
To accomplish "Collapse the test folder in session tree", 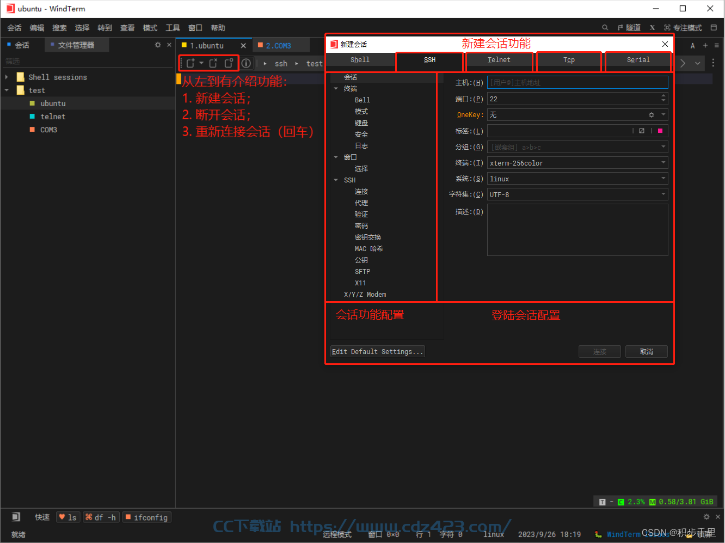I will (x=7, y=90).
